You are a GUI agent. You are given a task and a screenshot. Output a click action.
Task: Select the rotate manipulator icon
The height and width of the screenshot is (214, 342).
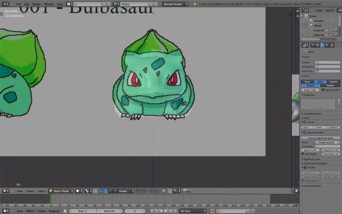(x=110, y=191)
